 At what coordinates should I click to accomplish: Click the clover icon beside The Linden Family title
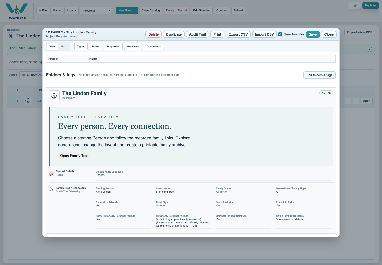click(54, 96)
